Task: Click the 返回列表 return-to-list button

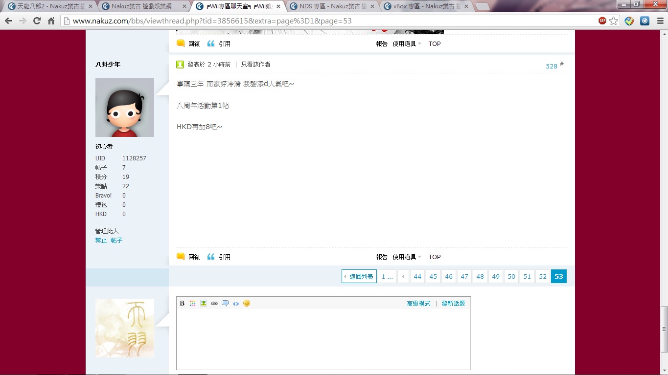Action: [x=359, y=276]
